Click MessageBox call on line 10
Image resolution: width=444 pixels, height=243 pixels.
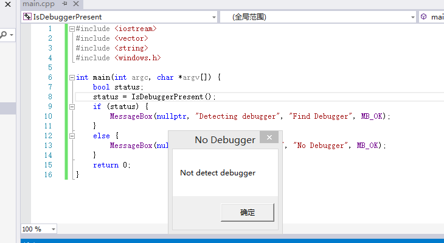click(131, 116)
